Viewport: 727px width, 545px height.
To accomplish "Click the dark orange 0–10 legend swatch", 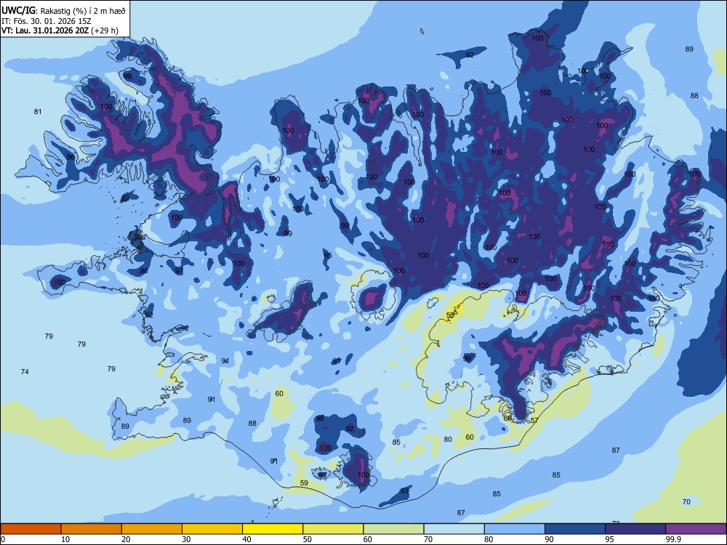I will tap(31, 529).
